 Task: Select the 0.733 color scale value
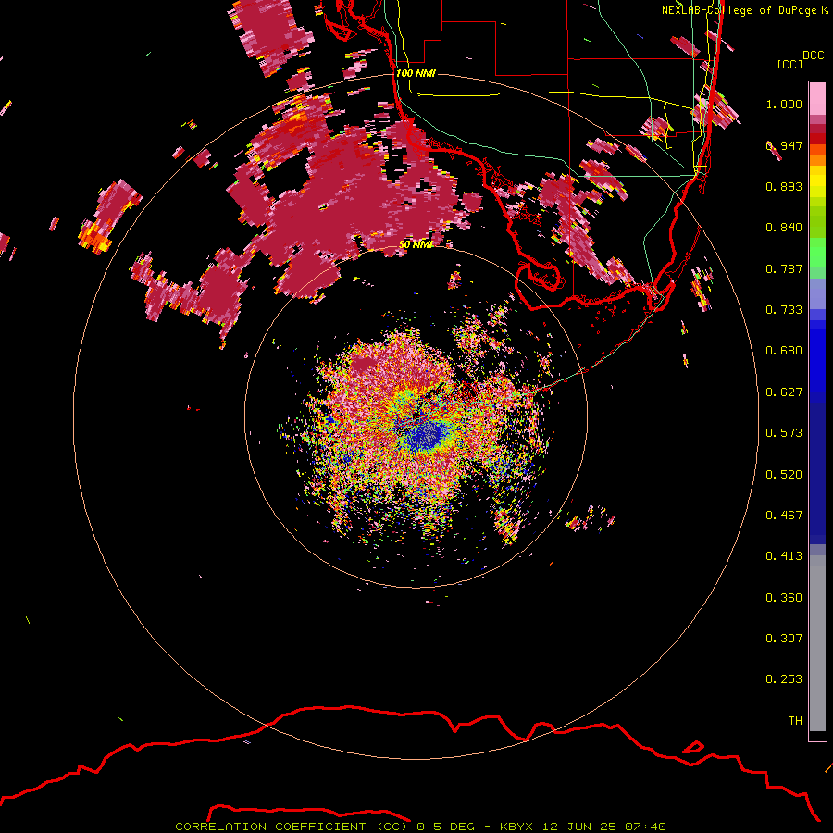(784, 310)
